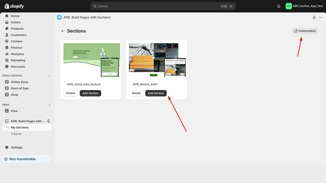Image resolution: width=326 pixels, height=183 pixels.
Task: Click the Content icon
Action: pyautogui.click(x=7, y=41)
